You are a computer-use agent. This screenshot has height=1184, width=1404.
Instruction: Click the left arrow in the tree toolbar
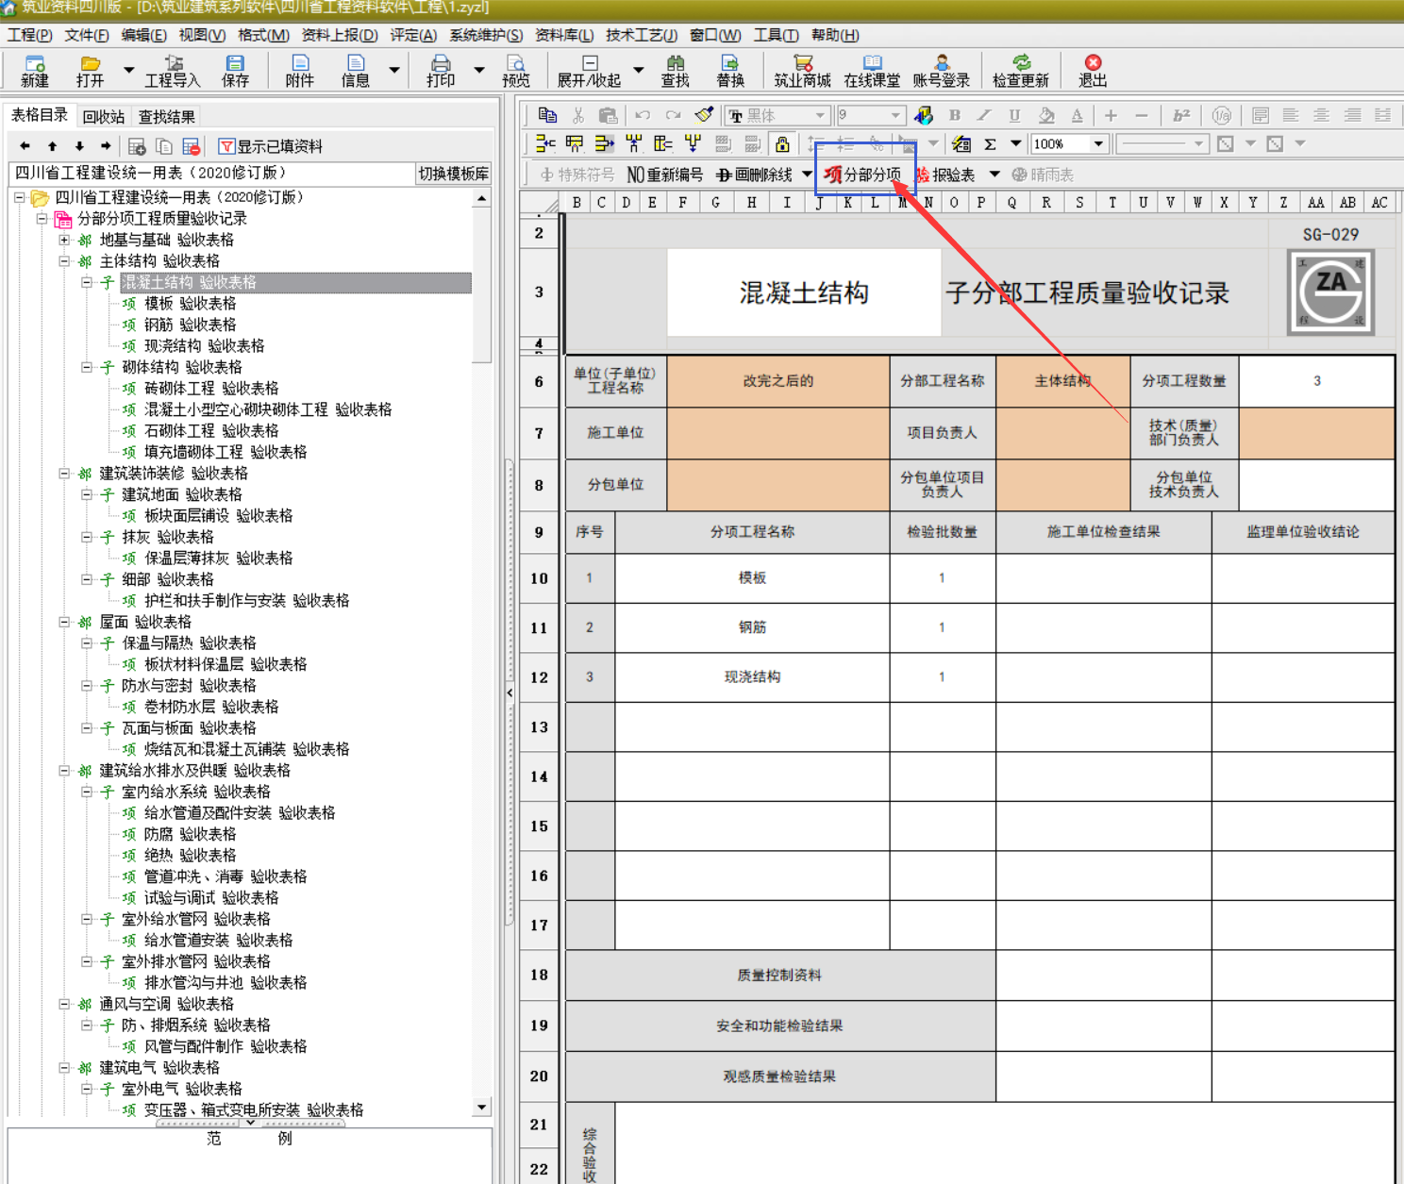[x=25, y=146]
